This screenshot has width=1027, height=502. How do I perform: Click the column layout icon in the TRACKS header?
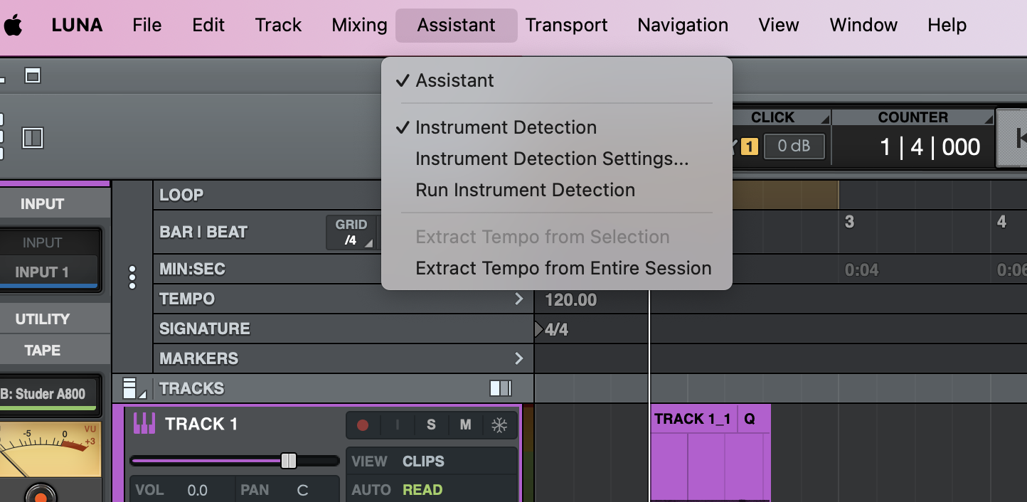[500, 388]
